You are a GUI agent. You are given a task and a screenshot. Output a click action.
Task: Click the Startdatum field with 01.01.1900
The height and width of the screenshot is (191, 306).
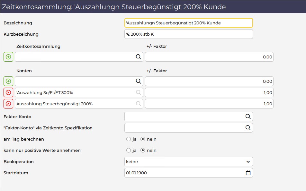click(188, 173)
